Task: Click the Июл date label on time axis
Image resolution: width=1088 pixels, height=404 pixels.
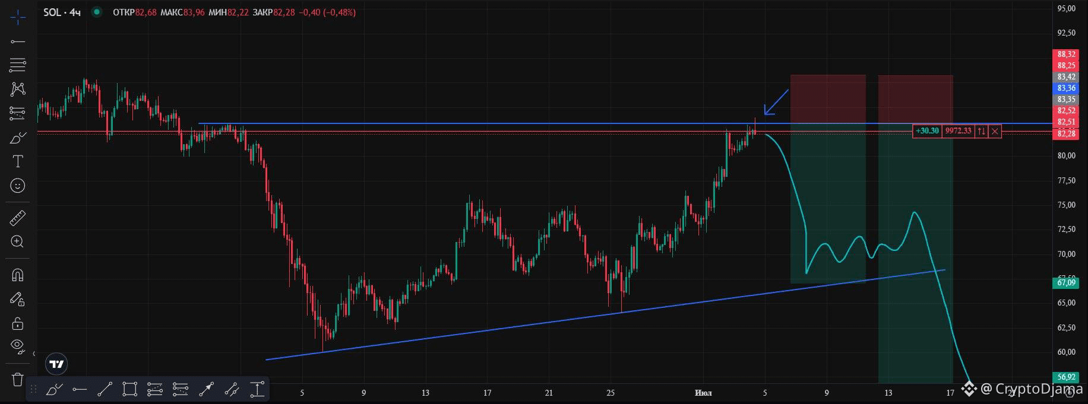Action: pos(703,393)
